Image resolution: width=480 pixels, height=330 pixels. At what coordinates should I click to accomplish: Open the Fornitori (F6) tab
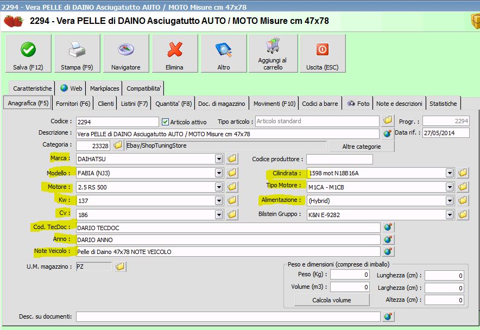73,104
